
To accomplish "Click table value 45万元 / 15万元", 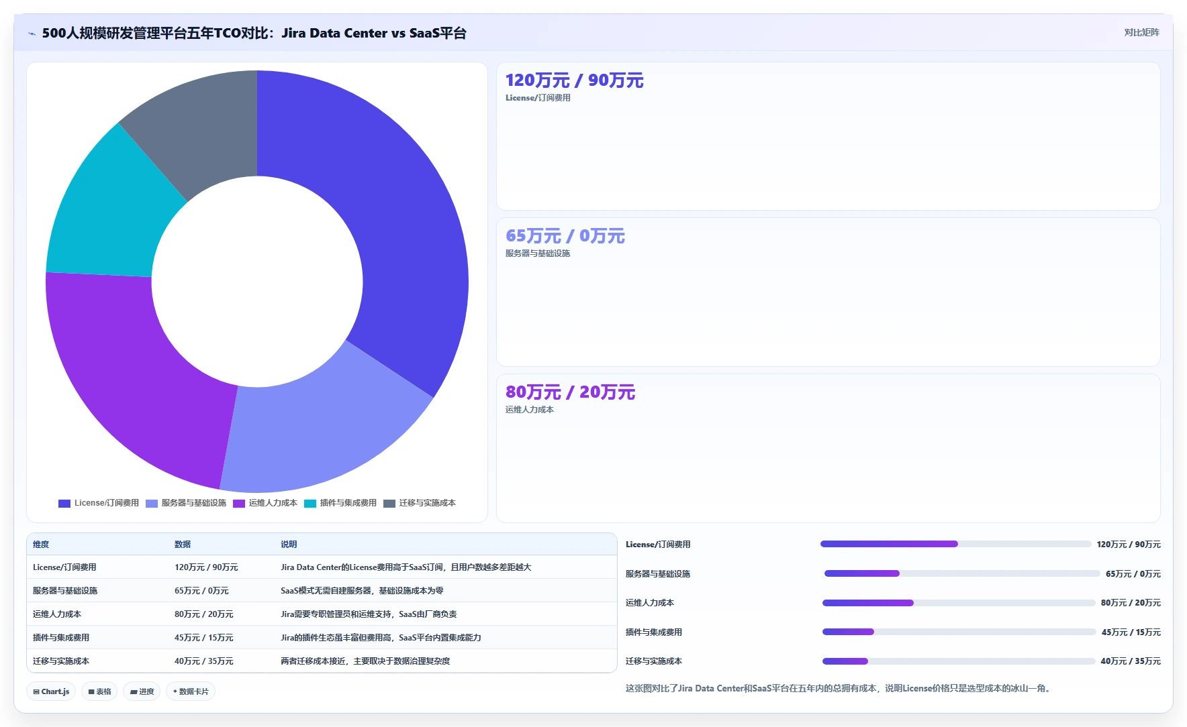I will [204, 638].
